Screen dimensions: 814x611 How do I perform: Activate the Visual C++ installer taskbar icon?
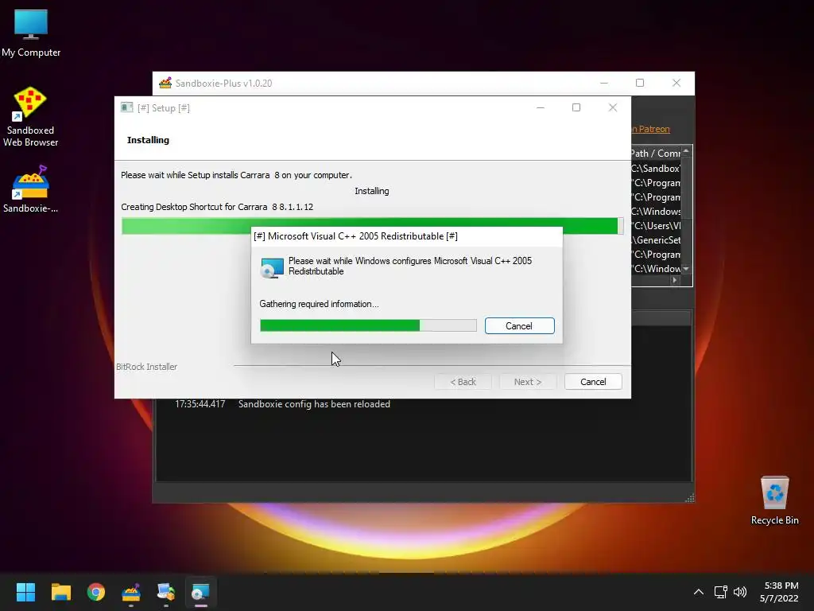click(200, 592)
